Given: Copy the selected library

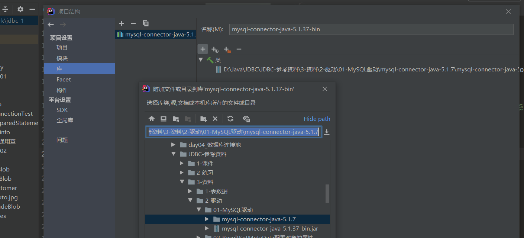Looking at the screenshot, I should pyautogui.click(x=146, y=23).
